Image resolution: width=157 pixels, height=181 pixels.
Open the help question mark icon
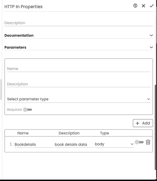tap(135, 6)
